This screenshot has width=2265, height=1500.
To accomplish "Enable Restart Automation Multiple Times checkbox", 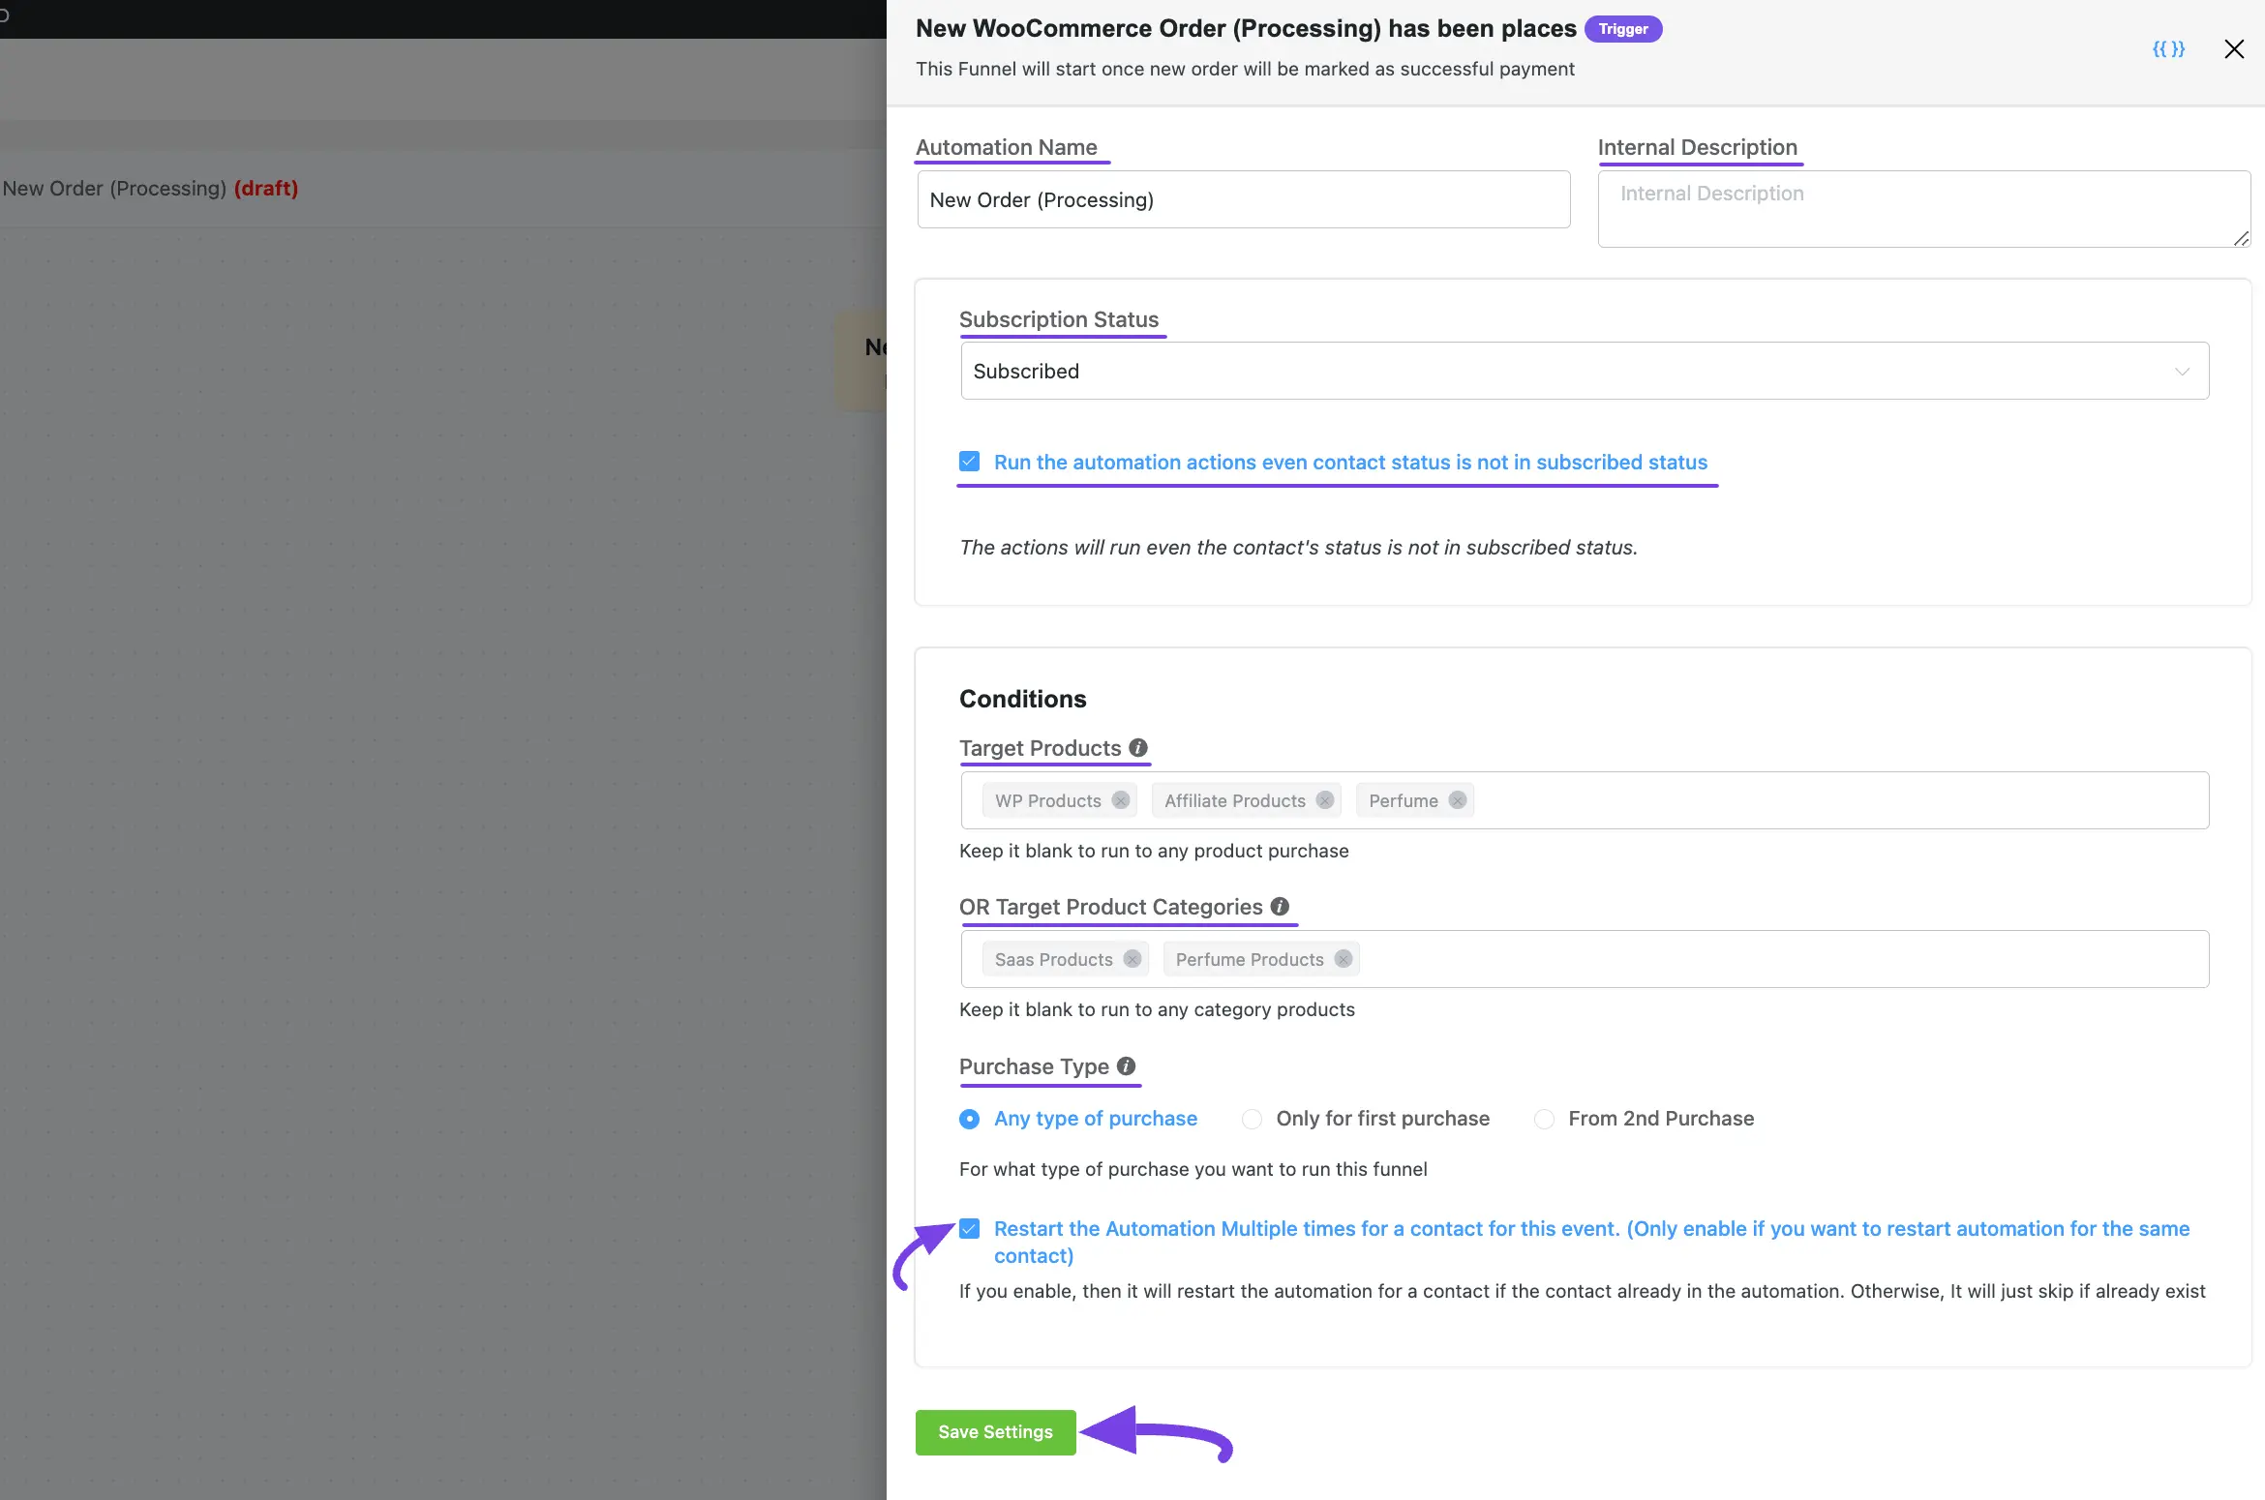I will (969, 1229).
